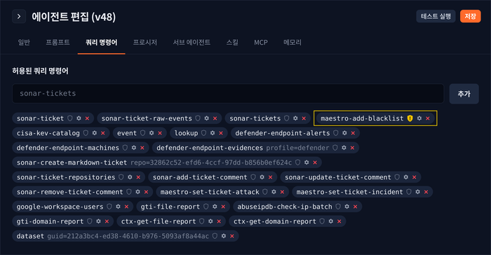Remove maestro-add-blacklist command

428,118
